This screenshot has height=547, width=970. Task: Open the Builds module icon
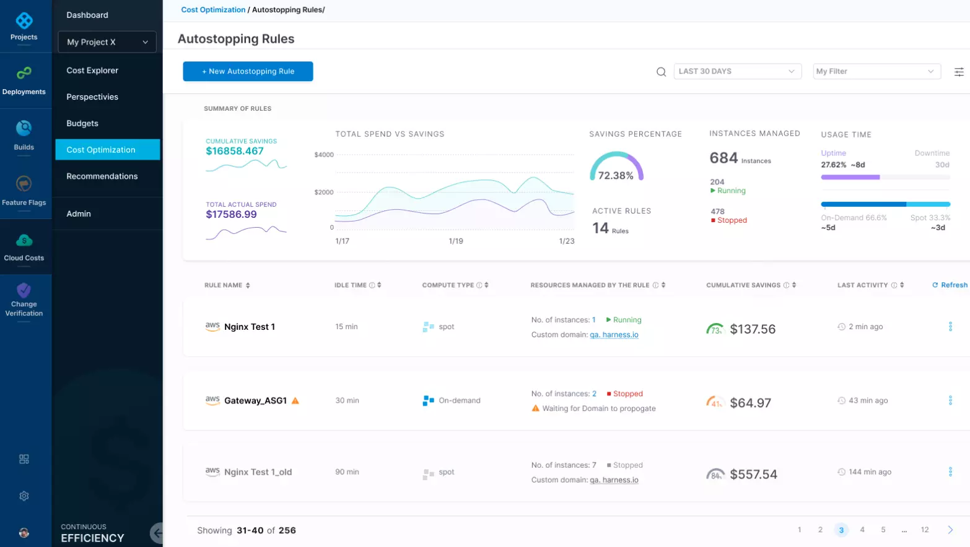[x=24, y=128]
